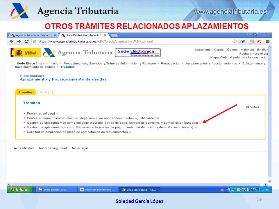This screenshot has width=279, height=209.
Task: Open Contestar requerimientos, efectuar alegaciones link
Action: point(91,118)
